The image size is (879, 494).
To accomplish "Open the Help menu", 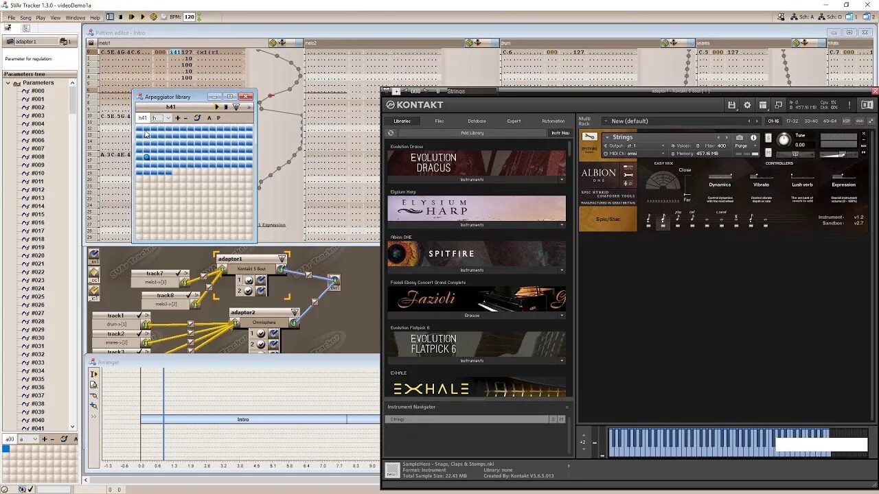I will pyautogui.click(x=95, y=18).
